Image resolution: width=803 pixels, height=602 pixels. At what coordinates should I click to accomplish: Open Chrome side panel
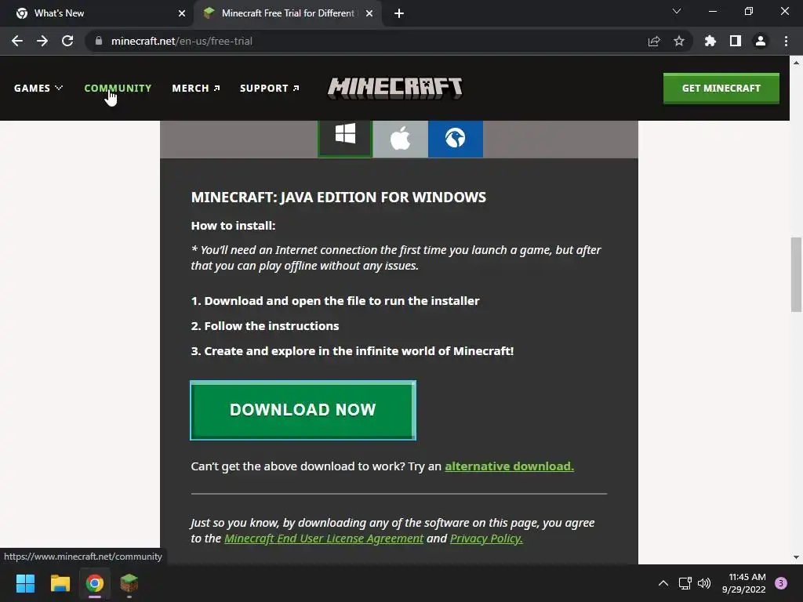(736, 41)
